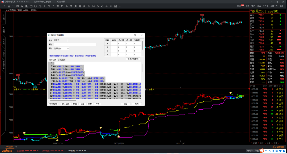Image resolution: width=287 pixels, height=154 pixels.
Task: Run 语法检测 syntax check
Action: 53,104
